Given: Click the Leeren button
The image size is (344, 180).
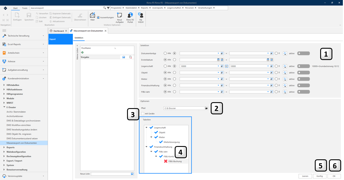Looking at the screenshot, I should click(x=305, y=176).
